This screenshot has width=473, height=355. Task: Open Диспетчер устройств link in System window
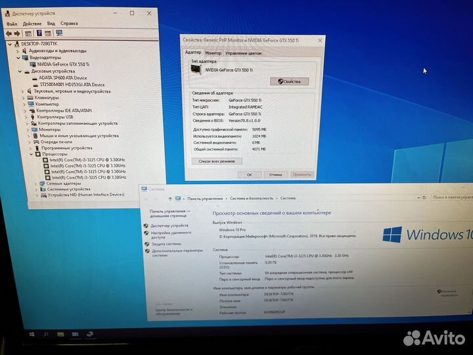169,225
